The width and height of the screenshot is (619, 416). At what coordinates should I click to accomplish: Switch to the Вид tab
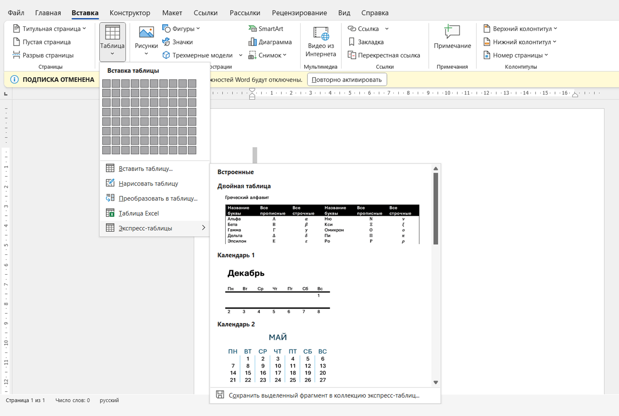pyautogui.click(x=344, y=13)
